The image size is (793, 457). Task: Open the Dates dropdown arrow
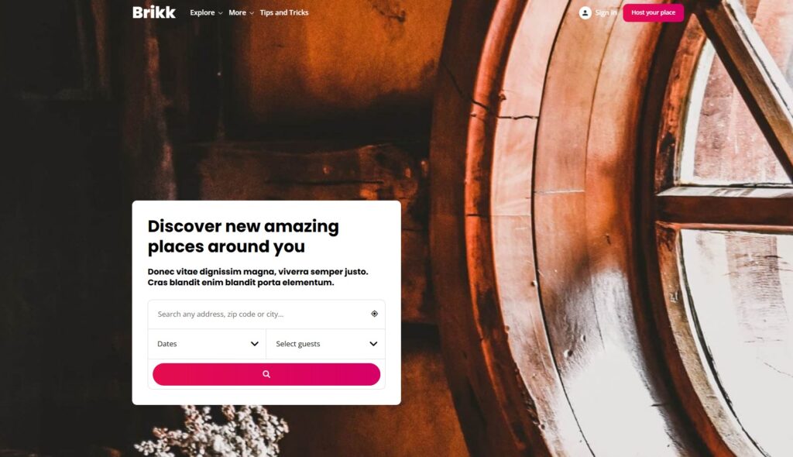tap(254, 344)
